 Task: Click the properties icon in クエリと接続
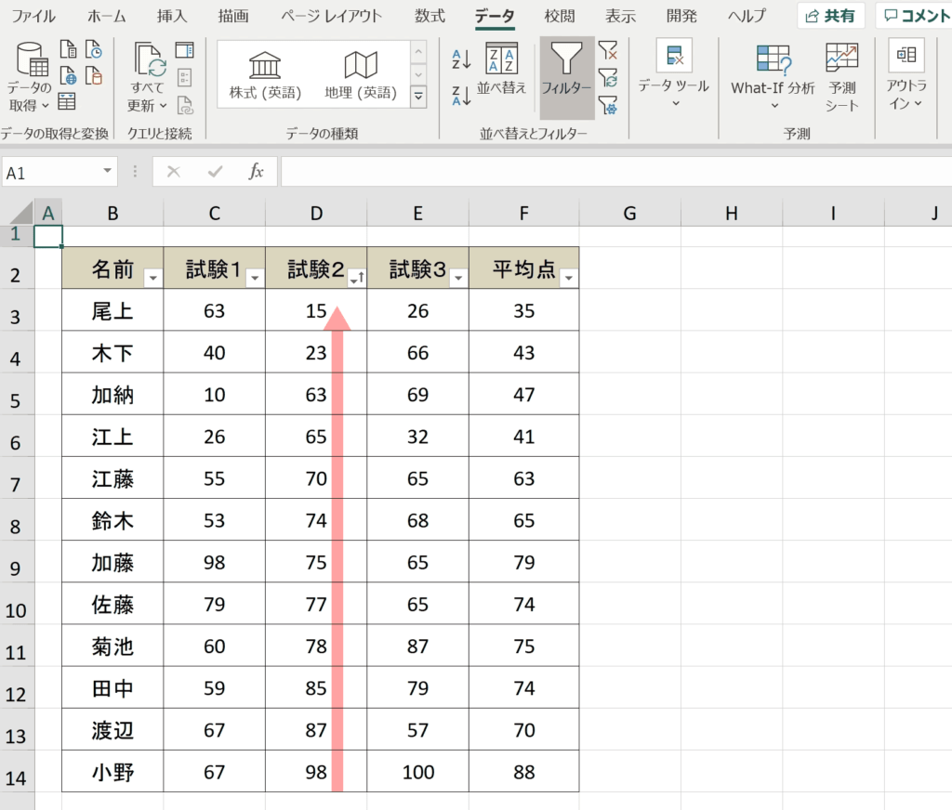(184, 78)
